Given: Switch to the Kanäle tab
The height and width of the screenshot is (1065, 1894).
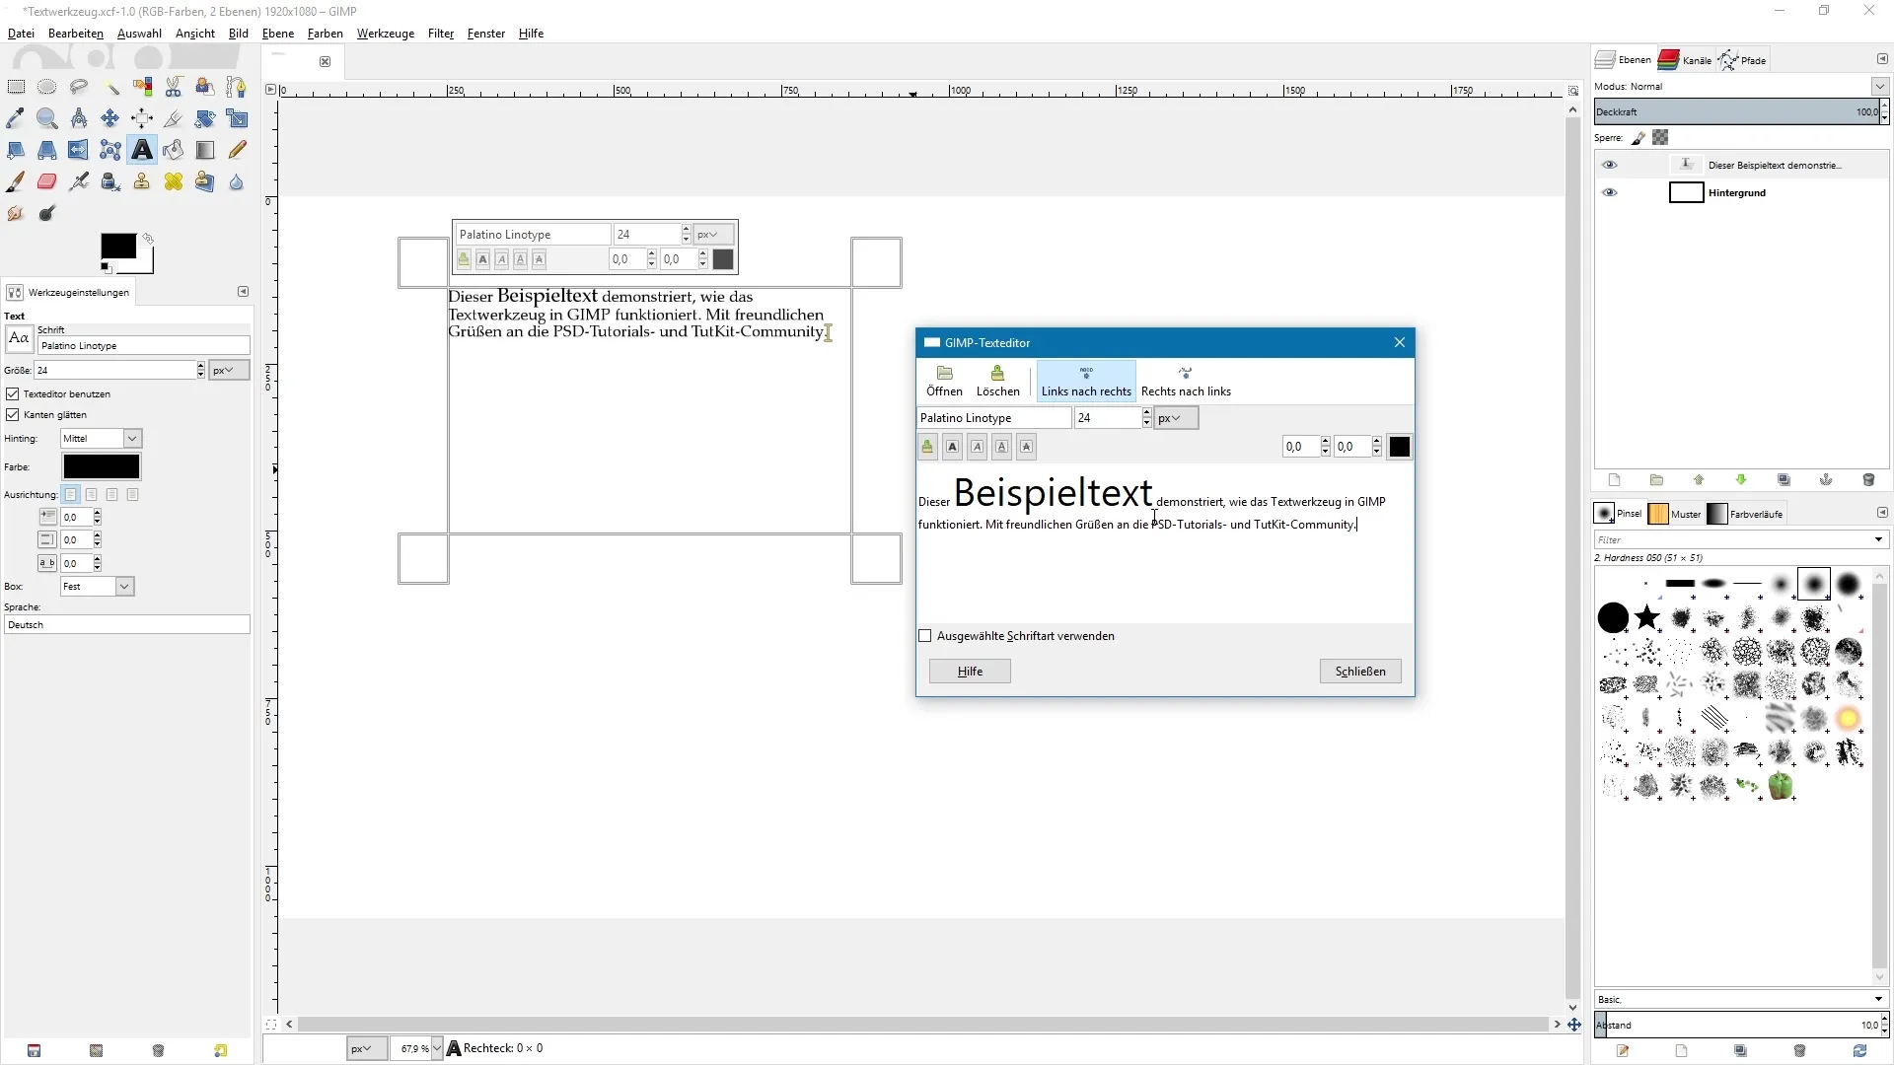Looking at the screenshot, I should [x=1686, y=60].
